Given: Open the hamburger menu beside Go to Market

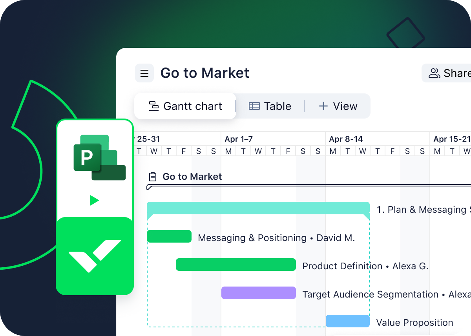Looking at the screenshot, I should (x=144, y=73).
